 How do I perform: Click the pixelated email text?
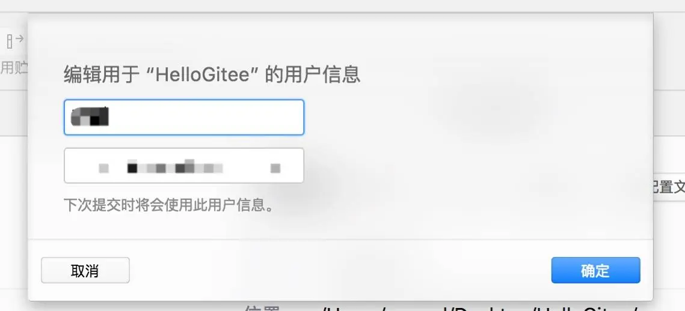pos(189,168)
